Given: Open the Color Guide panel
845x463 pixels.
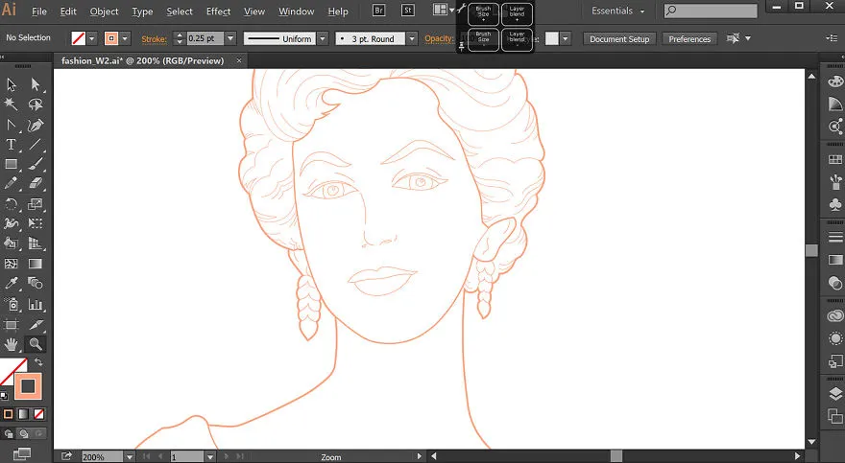Looking at the screenshot, I should [x=834, y=104].
